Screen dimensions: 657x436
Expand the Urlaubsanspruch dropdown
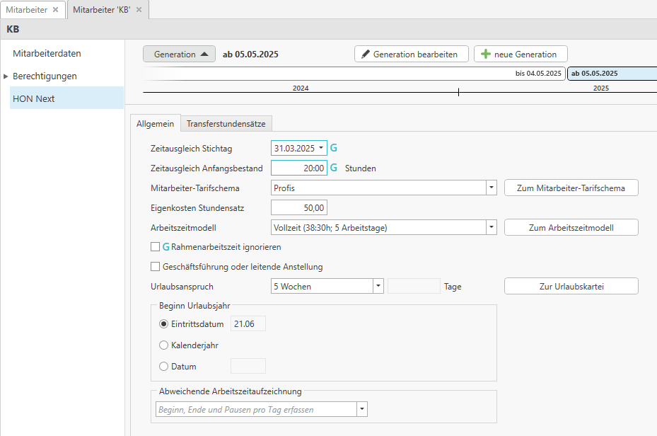click(378, 287)
